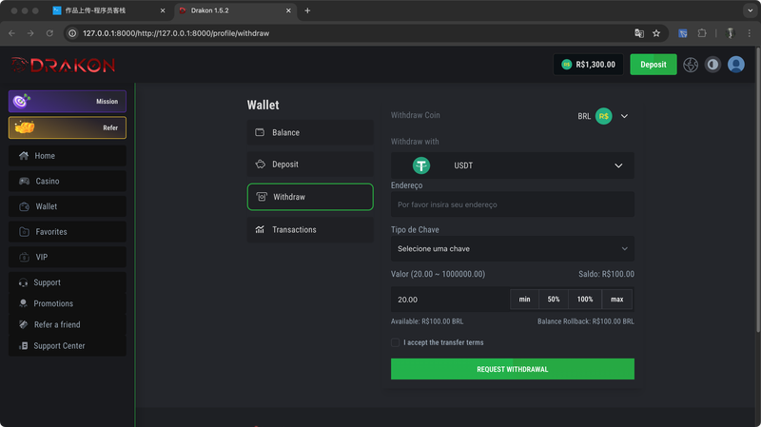The image size is (761, 427).
Task: Switch to the Transactions wallet tab
Action: (310, 229)
